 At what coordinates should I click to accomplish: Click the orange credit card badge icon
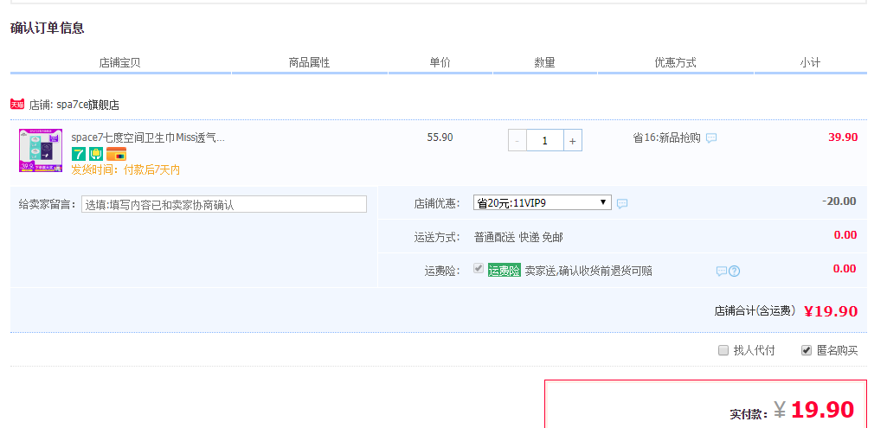[117, 154]
